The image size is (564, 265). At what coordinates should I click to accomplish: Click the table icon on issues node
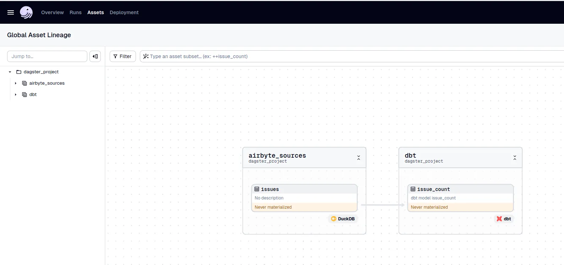pos(257,189)
